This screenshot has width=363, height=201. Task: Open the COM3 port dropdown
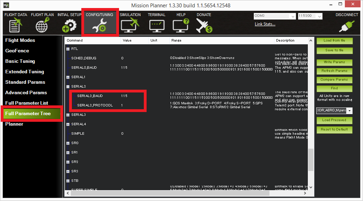(292, 16)
